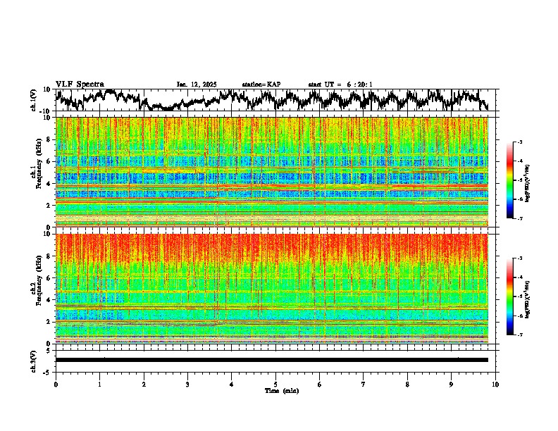Image resolution: width=558 pixels, height=431 pixels.
Task: Click the "VLF Spectra" title text
Action: pyautogui.click(x=80, y=85)
